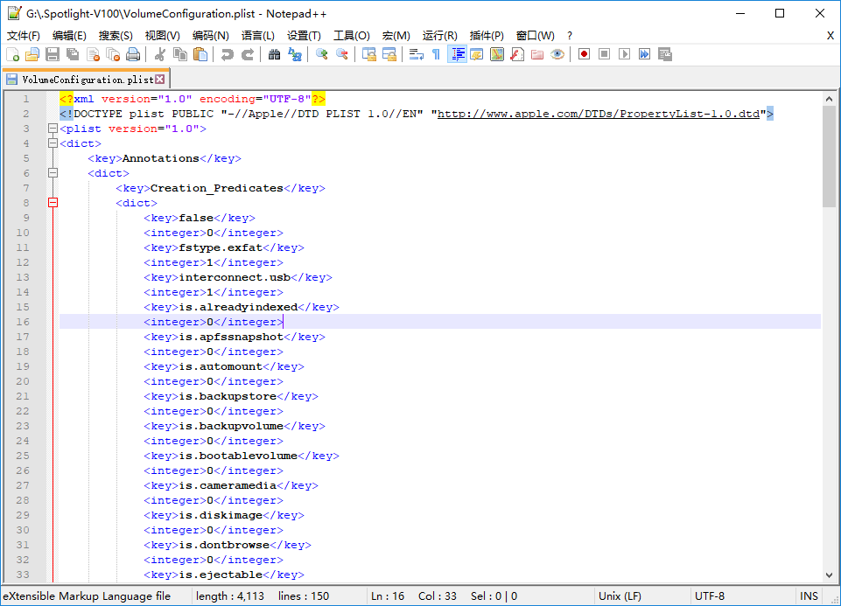
Task: Click the Save recorded macro icon
Action: (x=665, y=54)
